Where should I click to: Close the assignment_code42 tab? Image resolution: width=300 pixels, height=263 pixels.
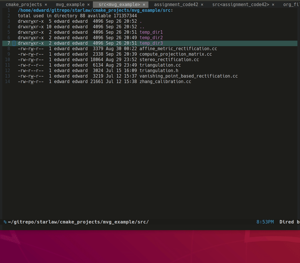tap(202, 5)
